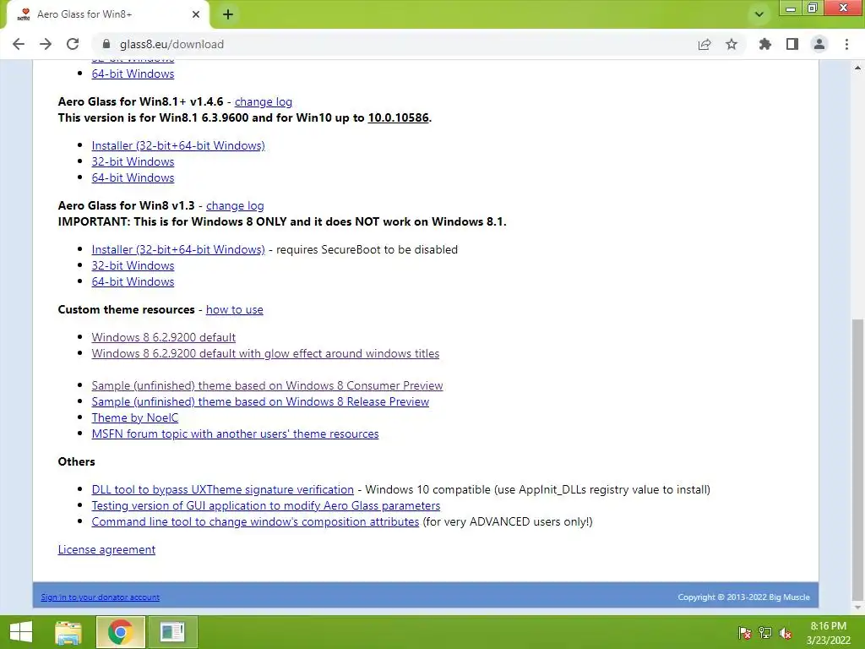Open the 10.0.10586 build link
Viewport: 865px width, 649px height.
pos(399,117)
